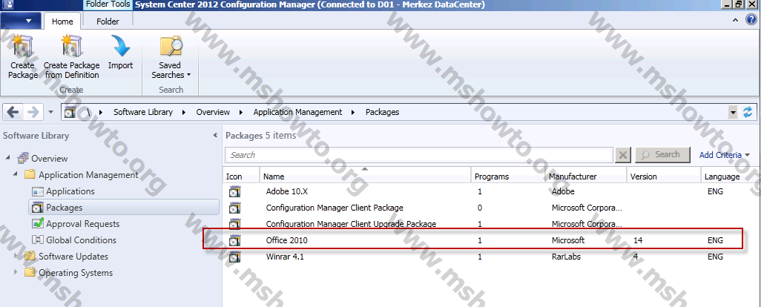
Task: Select Packages in the breadcrumb
Action: 382,112
